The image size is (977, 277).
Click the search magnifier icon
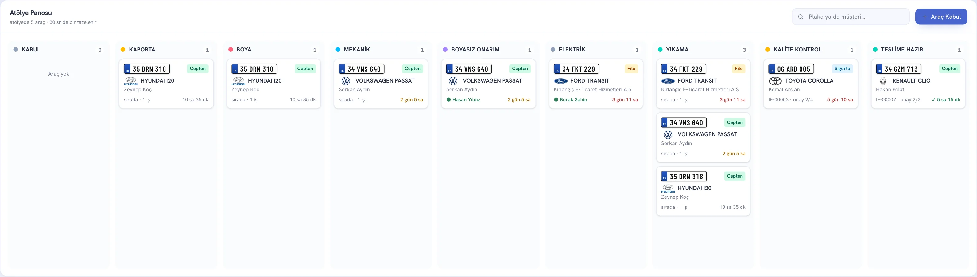pyautogui.click(x=800, y=17)
